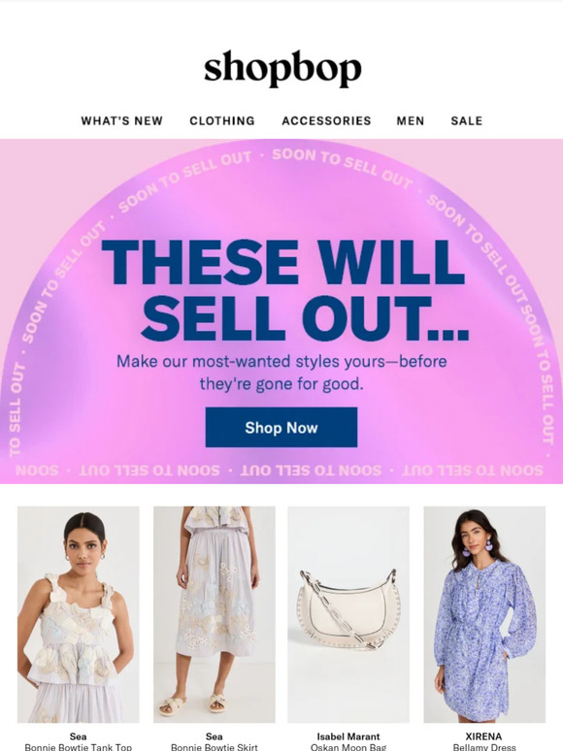Image resolution: width=563 pixels, height=751 pixels.
Task: Open the Sea Bonnie Bowtie Skirt image
Action: click(215, 614)
